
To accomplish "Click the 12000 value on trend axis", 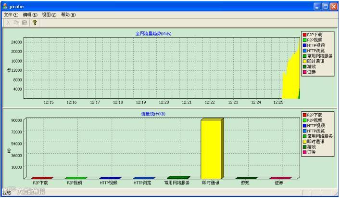I will 16,70.
